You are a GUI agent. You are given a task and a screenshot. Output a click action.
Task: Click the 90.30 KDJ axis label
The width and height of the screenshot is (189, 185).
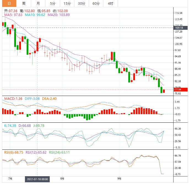pyautogui.click(x=178, y=129)
